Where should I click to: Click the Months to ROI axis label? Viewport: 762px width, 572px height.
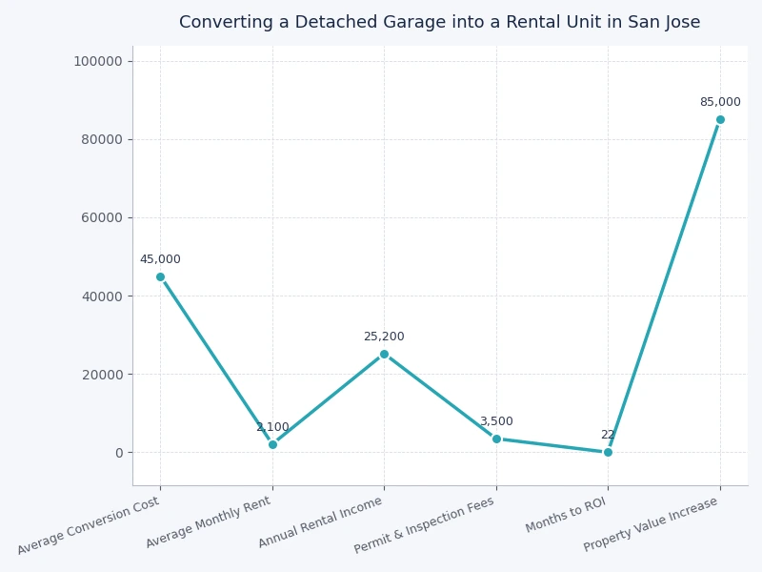[566, 515]
